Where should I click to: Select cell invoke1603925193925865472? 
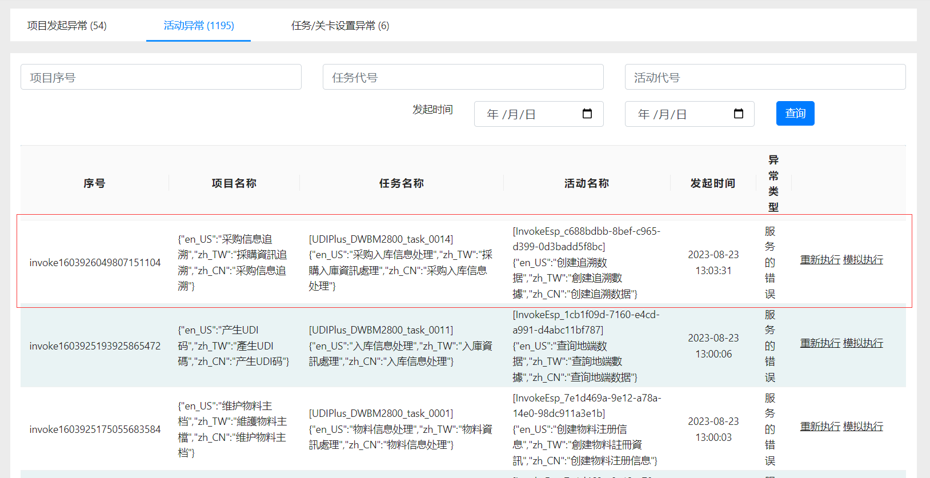[95, 346]
